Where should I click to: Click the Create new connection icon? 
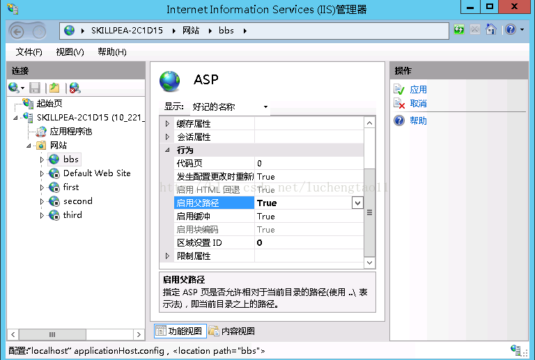(14, 88)
